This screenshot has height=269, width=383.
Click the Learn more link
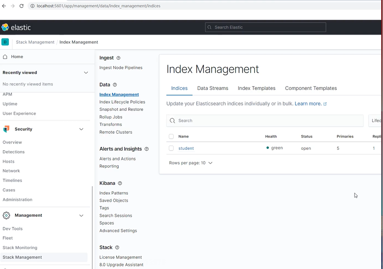(308, 104)
